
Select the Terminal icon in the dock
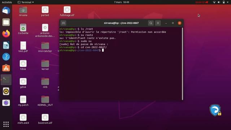[x=6, y=80]
